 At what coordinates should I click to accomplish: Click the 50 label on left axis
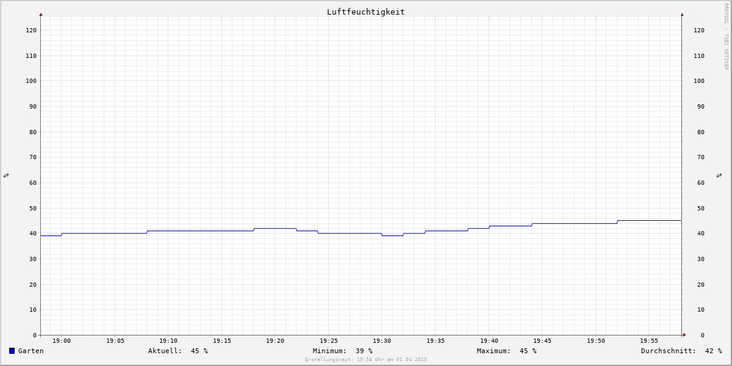click(33, 208)
